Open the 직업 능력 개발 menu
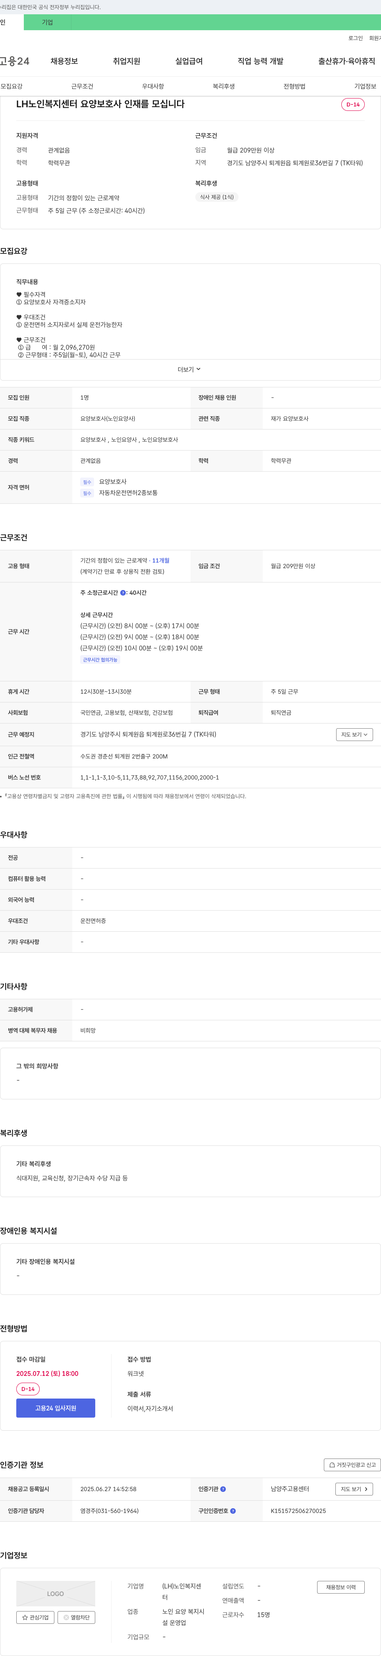Image resolution: width=381 pixels, height=1656 pixels. 260,61
